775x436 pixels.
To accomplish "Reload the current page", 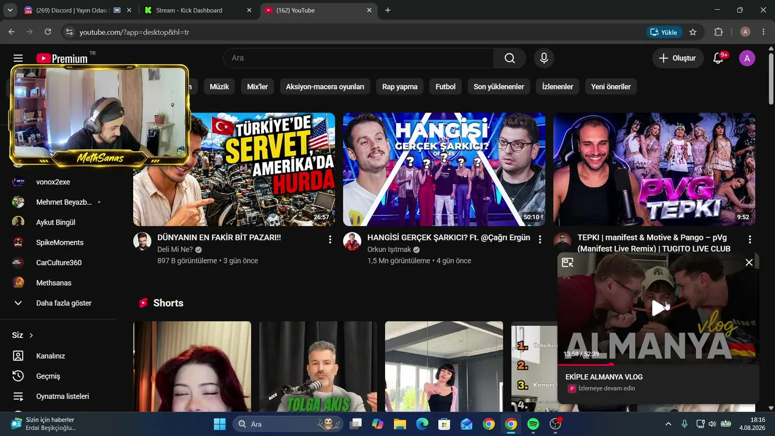I will (x=48, y=32).
